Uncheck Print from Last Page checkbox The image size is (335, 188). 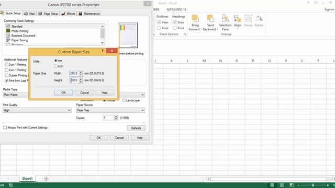pyautogui.click(x=7, y=80)
